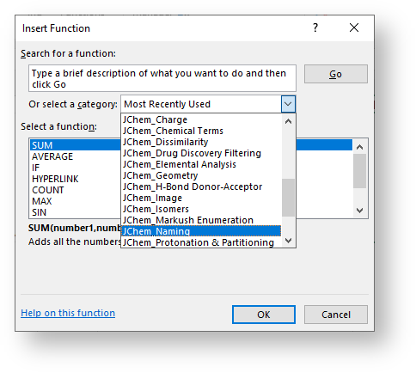Confirm with the OK button
This screenshot has width=416, height=373.
pyautogui.click(x=264, y=315)
